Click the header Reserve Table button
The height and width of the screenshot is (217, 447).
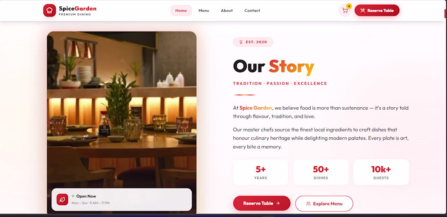[x=377, y=11]
